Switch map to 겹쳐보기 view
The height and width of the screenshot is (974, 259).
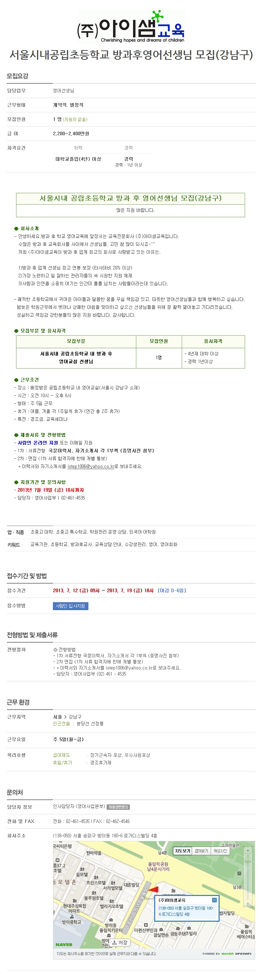pos(201,851)
